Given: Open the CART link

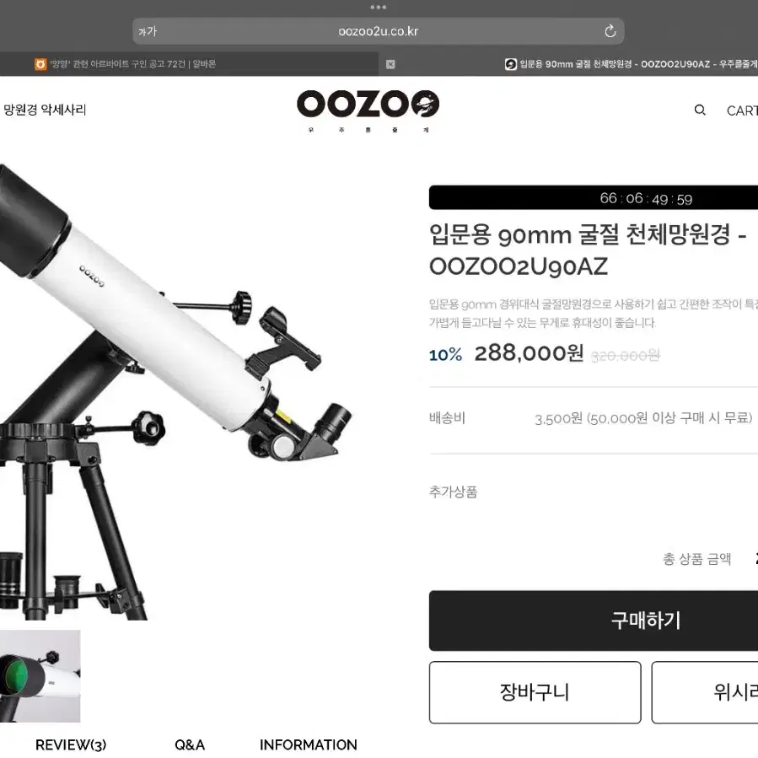Looking at the screenshot, I should pos(742,110).
